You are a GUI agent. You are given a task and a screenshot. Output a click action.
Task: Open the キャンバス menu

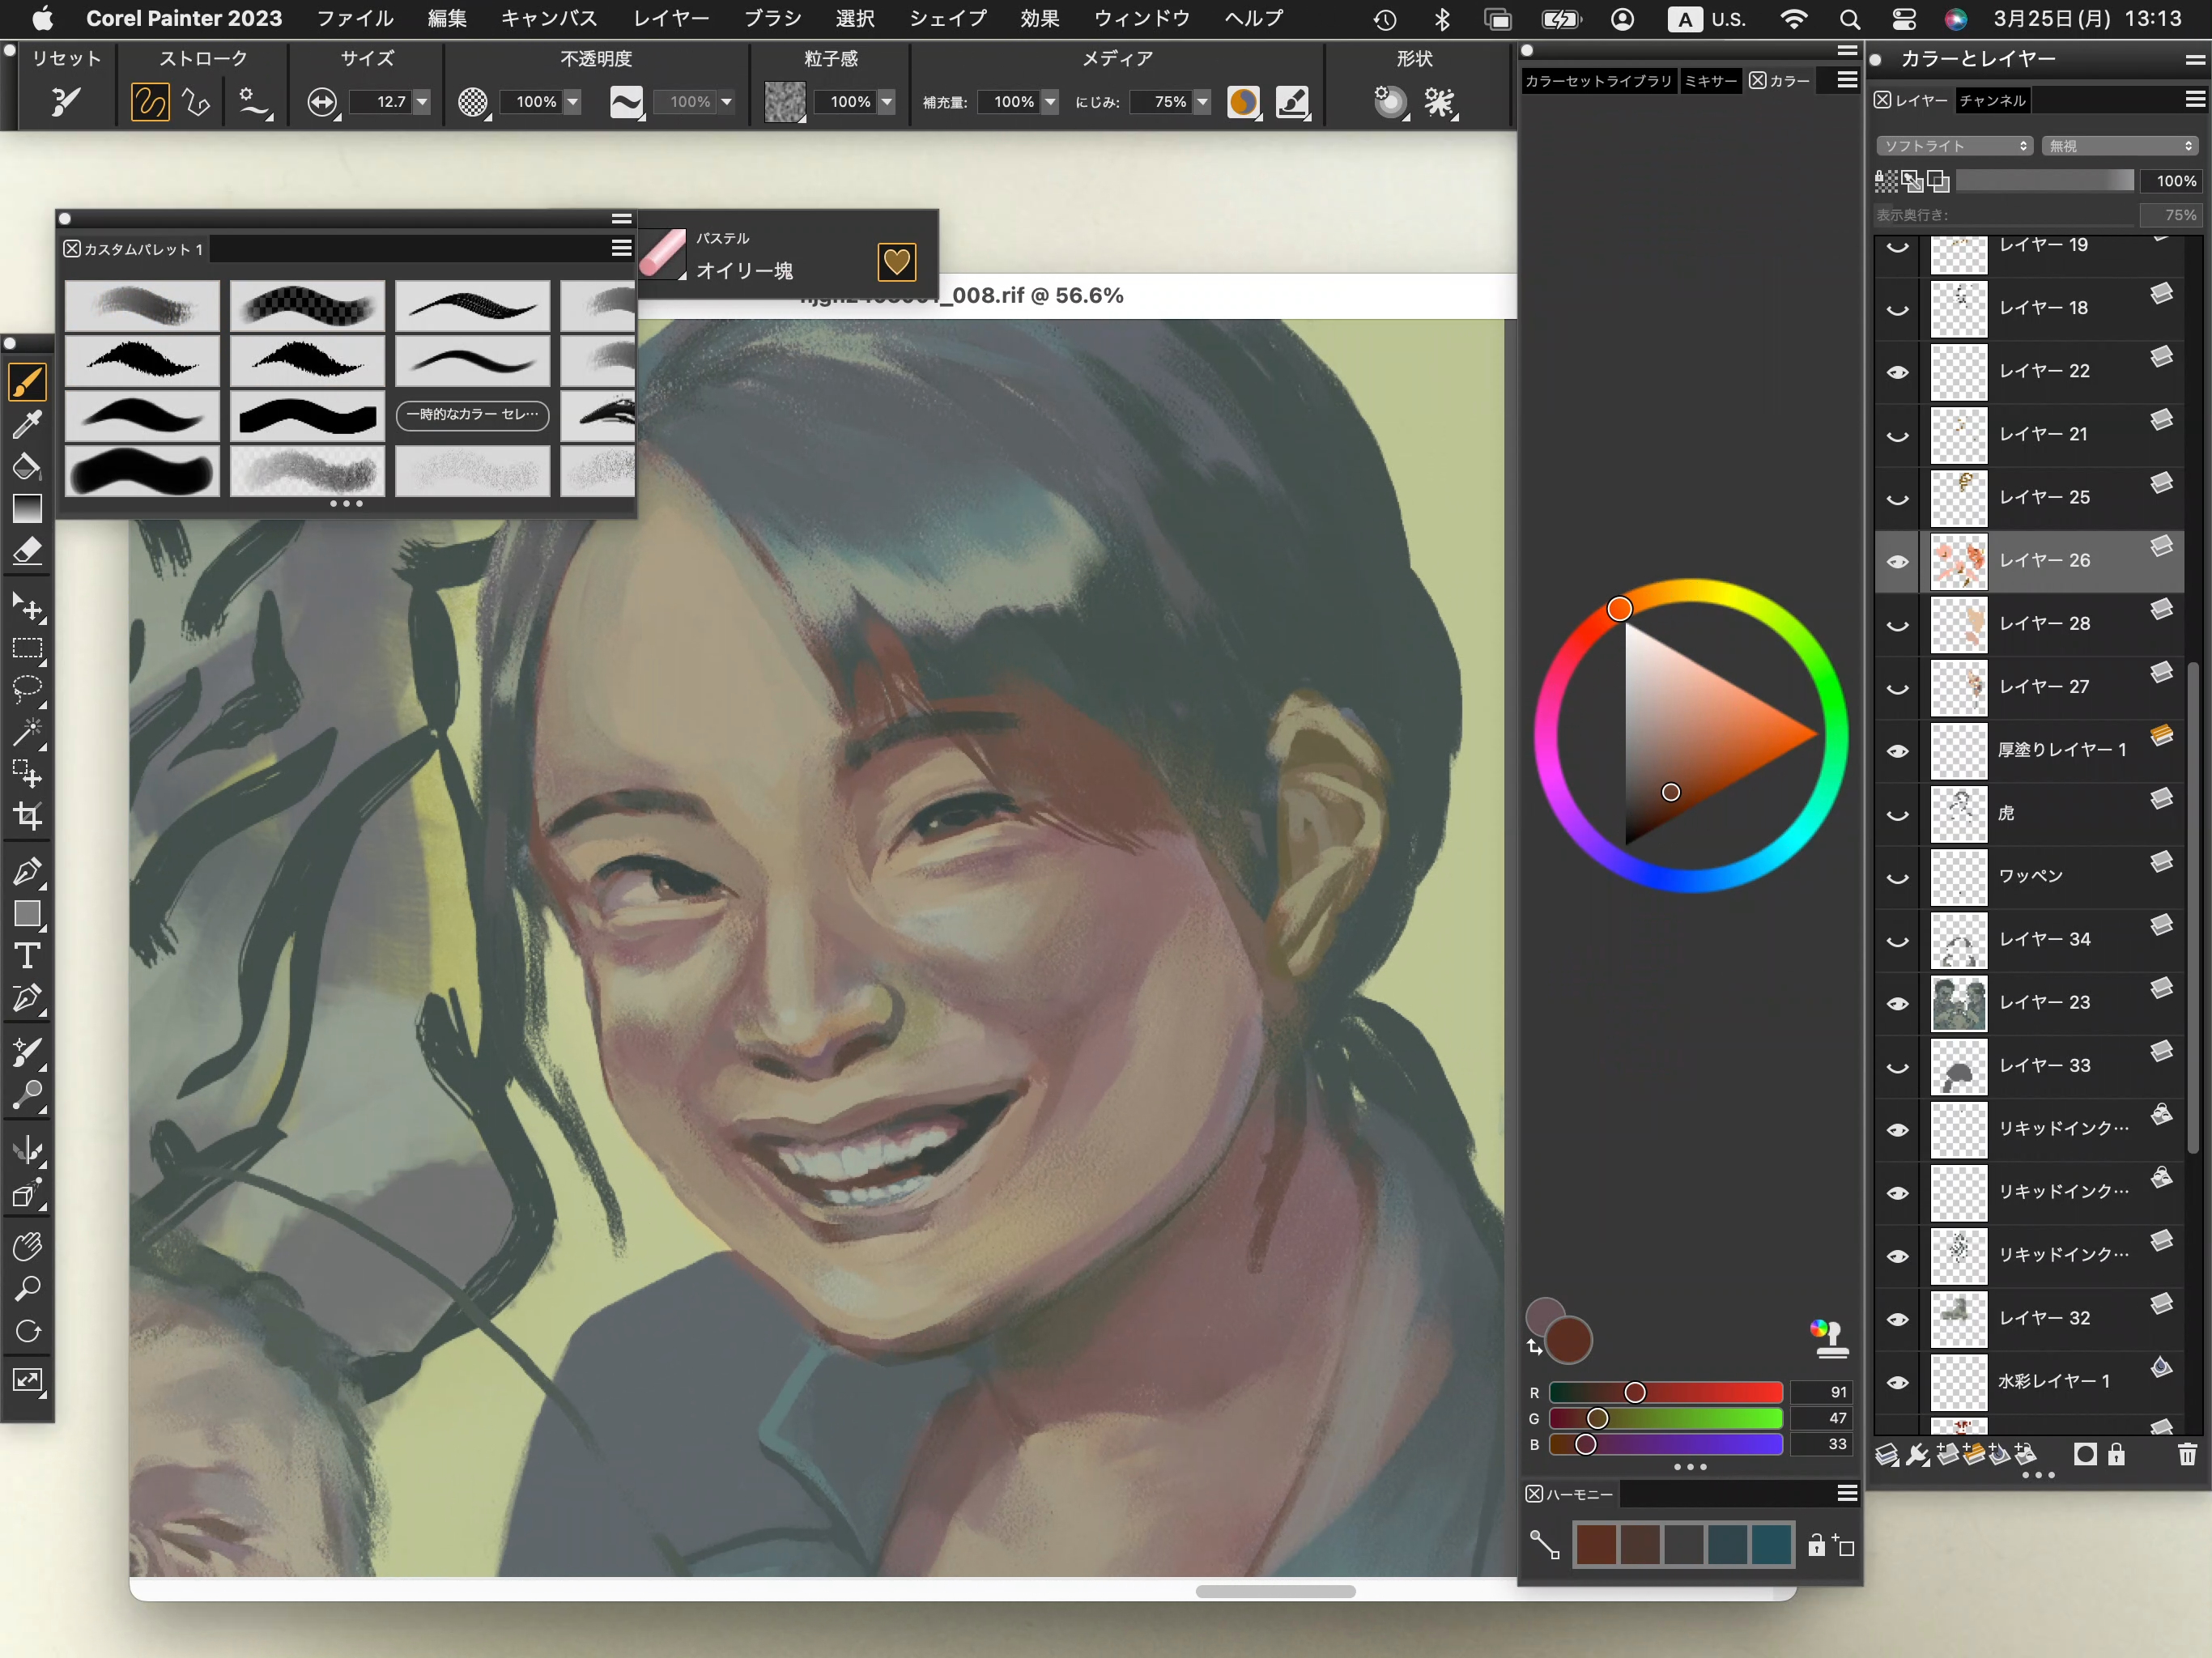pos(549,19)
